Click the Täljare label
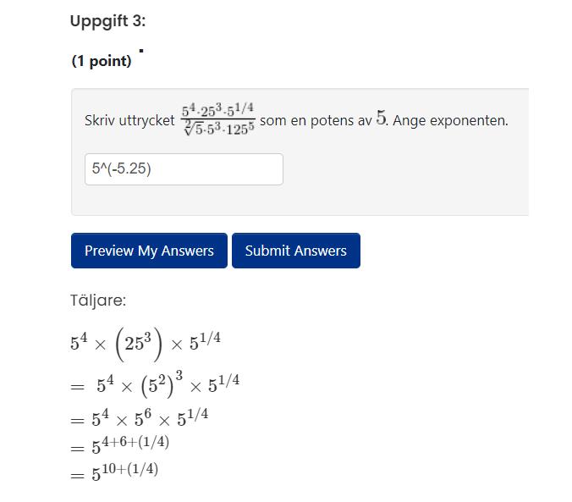This screenshot has height=502, width=572. click(98, 300)
